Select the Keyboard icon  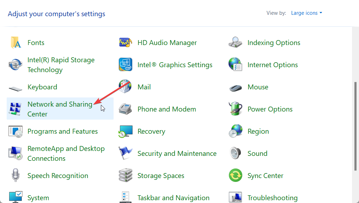click(x=16, y=87)
